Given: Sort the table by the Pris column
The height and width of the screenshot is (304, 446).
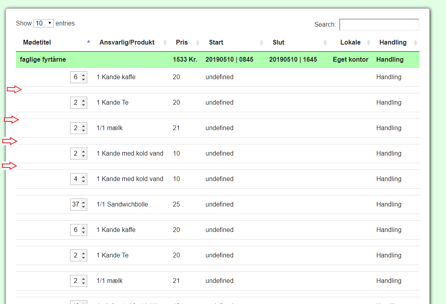Looking at the screenshot, I should point(181,42).
